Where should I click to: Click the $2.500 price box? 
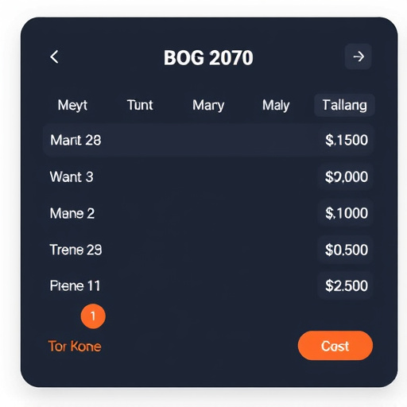pyautogui.click(x=346, y=285)
